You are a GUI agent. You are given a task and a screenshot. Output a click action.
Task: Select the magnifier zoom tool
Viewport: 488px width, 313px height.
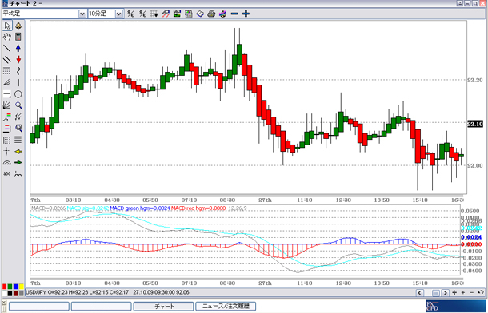[18, 105]
